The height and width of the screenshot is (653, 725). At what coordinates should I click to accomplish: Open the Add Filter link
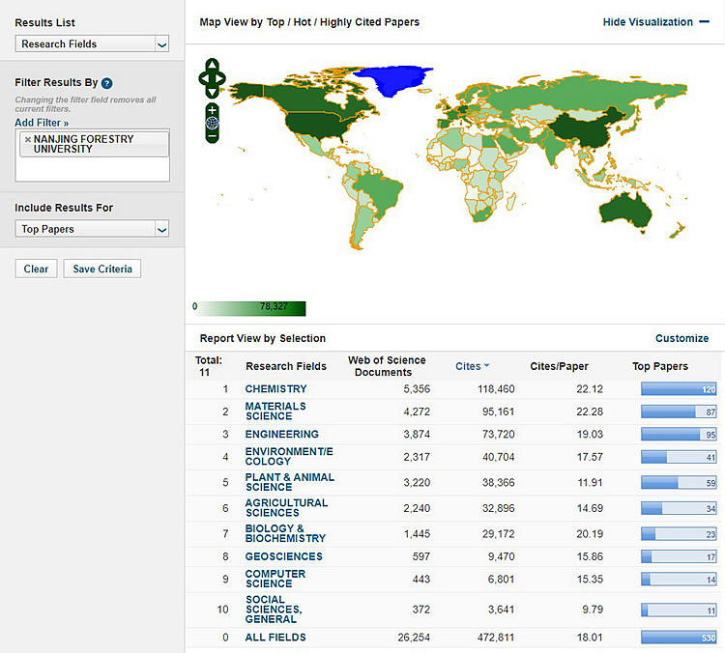pyautogui.click(x=42, y=124)
